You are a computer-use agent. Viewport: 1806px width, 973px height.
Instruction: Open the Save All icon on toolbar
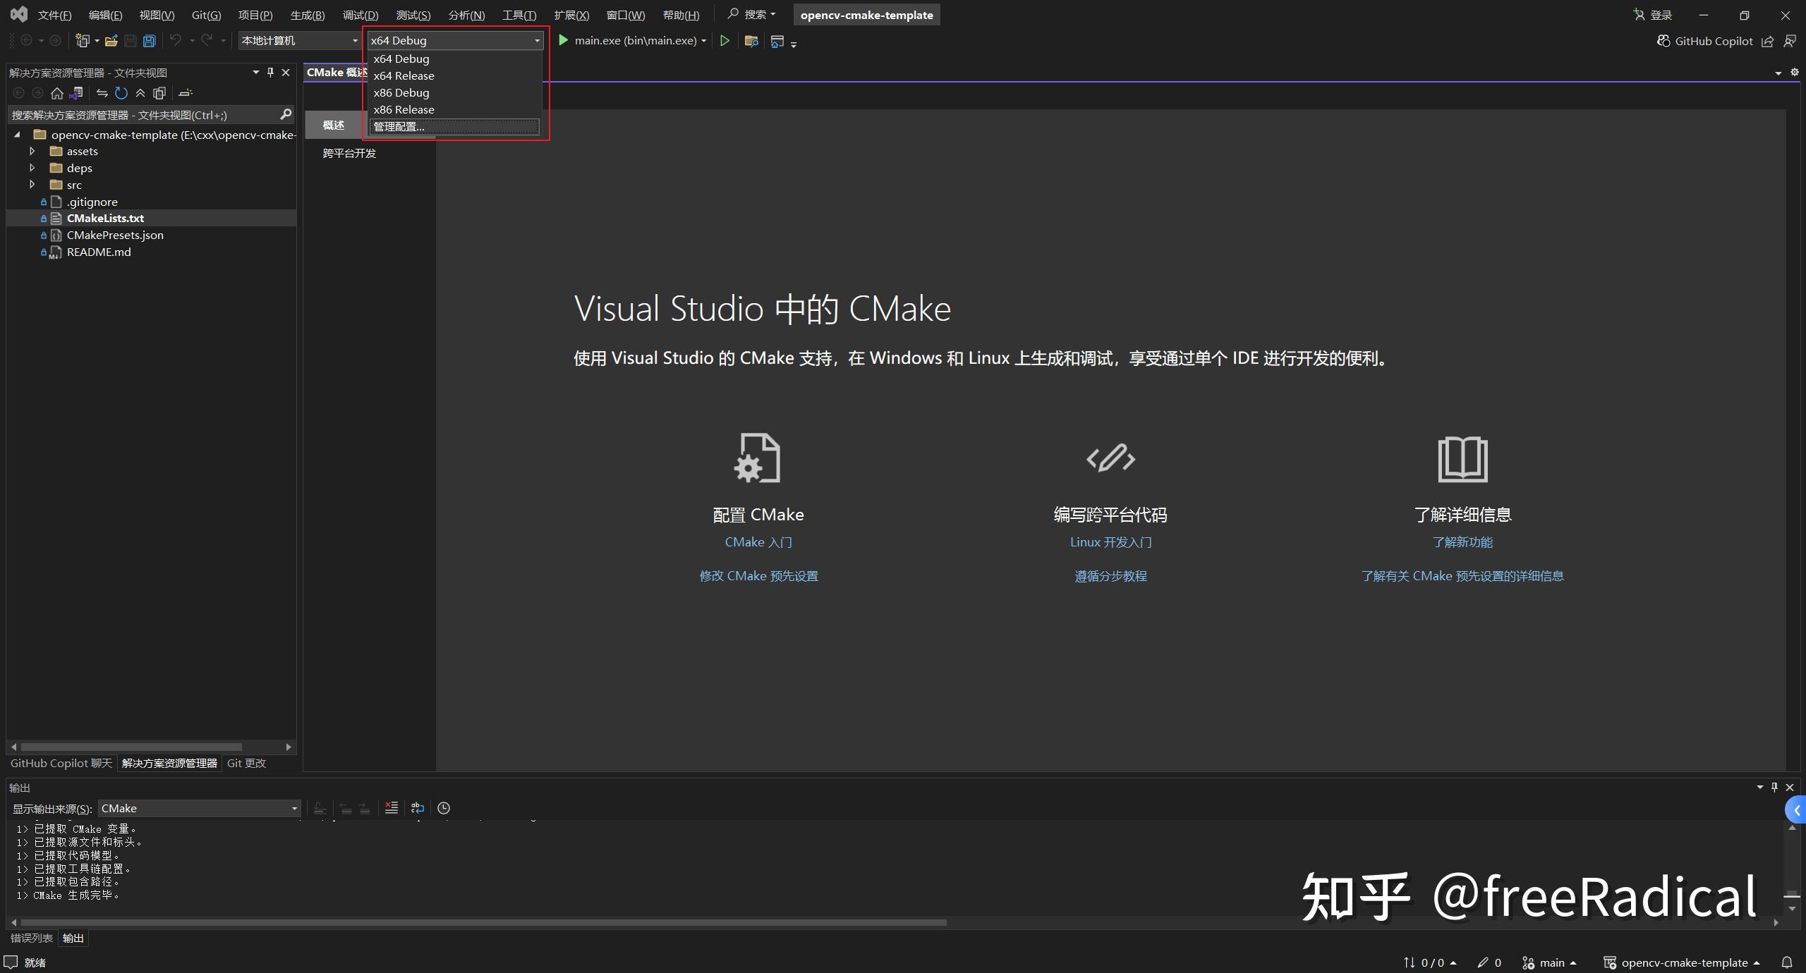click(x=149, y=40)
